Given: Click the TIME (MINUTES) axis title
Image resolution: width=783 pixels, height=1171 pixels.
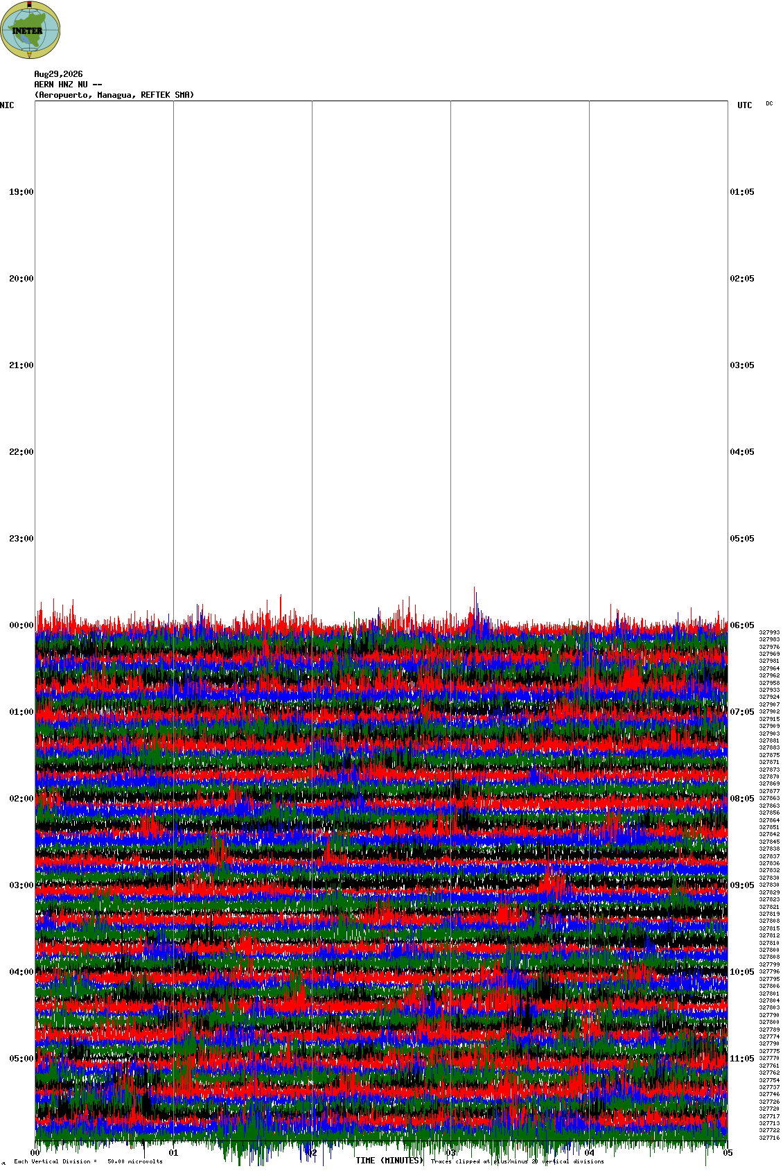Looking at the screenshot, I should 389,1161.
